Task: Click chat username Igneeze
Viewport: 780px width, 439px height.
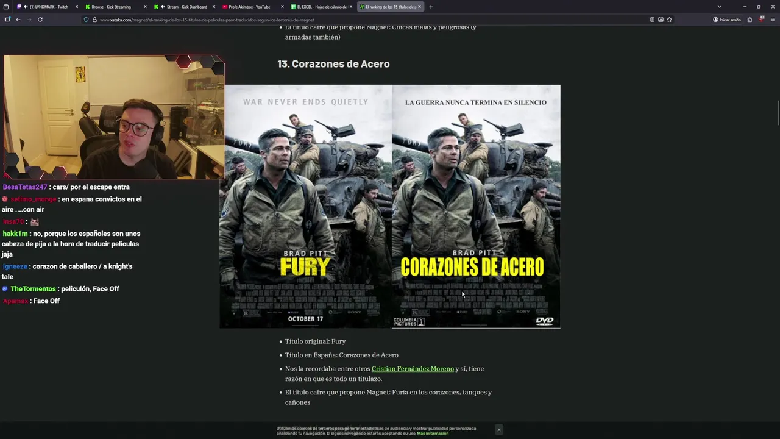Action: 15,266
